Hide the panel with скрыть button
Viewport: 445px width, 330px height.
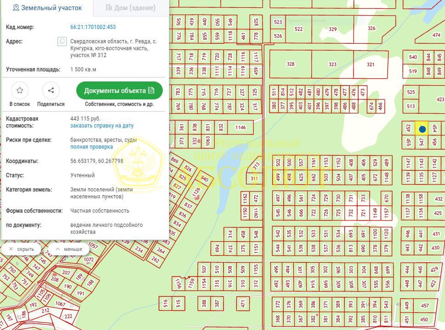(21, 249)
